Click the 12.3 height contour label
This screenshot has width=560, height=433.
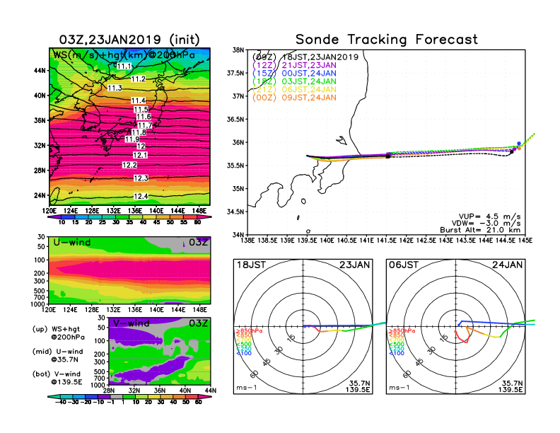[x=141, y=178]
